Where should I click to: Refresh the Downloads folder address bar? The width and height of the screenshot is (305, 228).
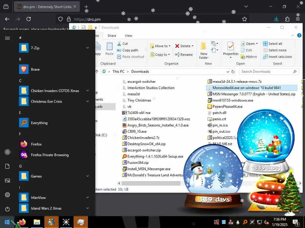233,72
